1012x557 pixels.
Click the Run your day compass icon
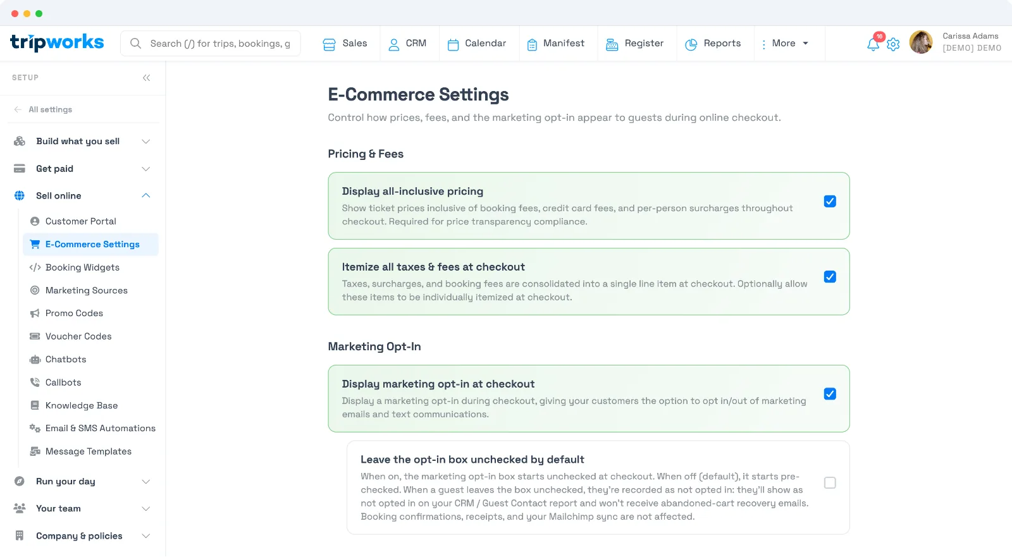pyautogui.click(x=20, y=481)
